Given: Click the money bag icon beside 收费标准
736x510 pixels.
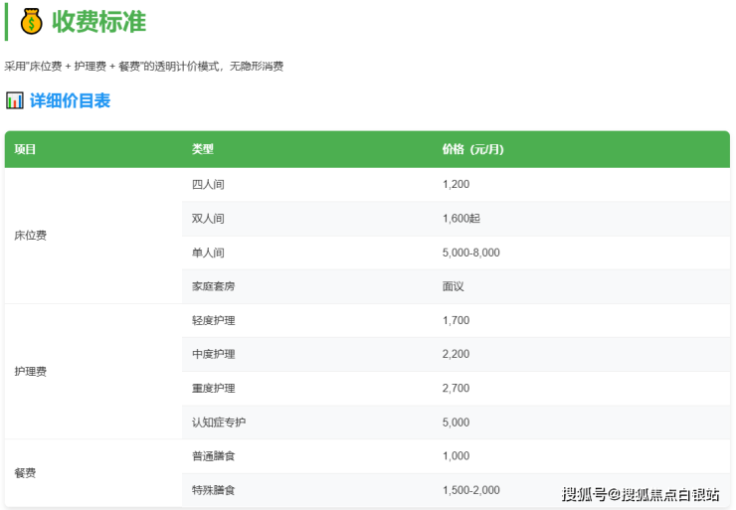Looking at the screenshot, I should (31, 21).
